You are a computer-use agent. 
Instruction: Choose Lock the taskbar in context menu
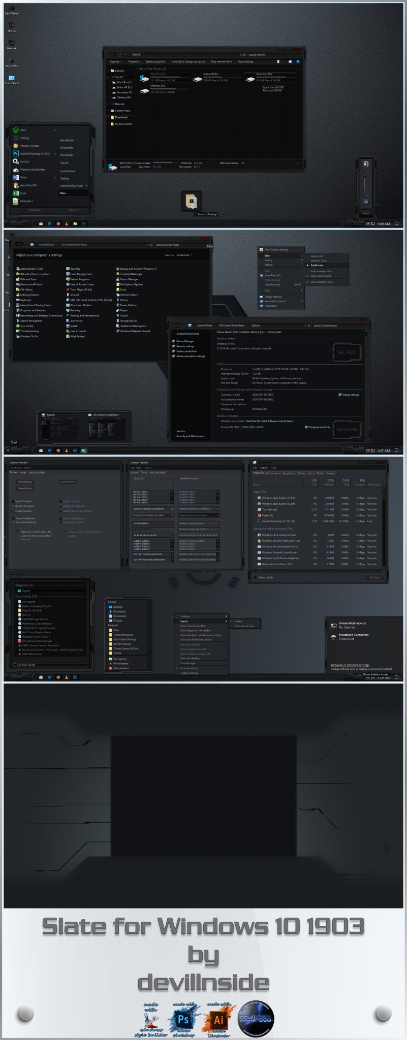point(190,668)
